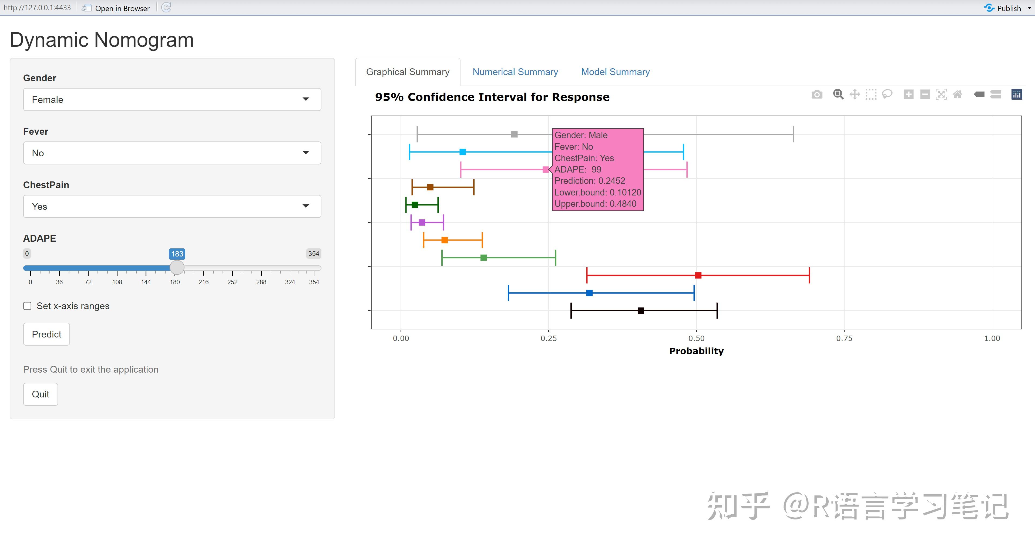
Task: Choose the Box Select tool
Action: (x=871, y=94)
